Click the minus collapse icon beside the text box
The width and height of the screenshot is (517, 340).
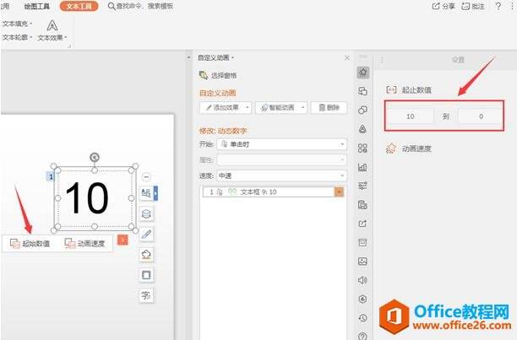(146, 176)
